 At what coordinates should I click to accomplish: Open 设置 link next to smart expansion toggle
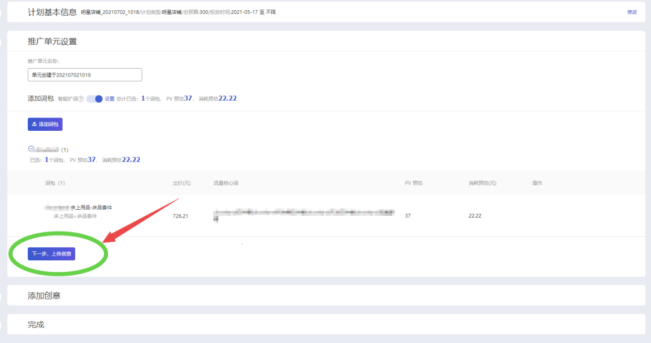click(110, 99)
